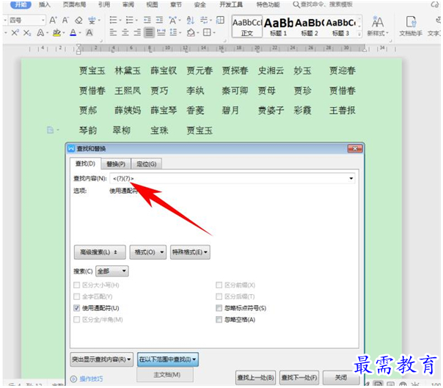Toggle 区分全/半角(M) checkbox
Image resolution: width=443 pixels, height=388 pixels.
tap(76, 319)
